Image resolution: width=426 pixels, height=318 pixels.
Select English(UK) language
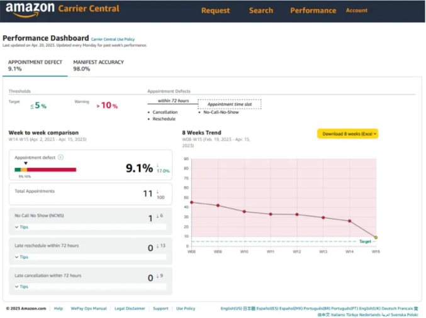370,309
